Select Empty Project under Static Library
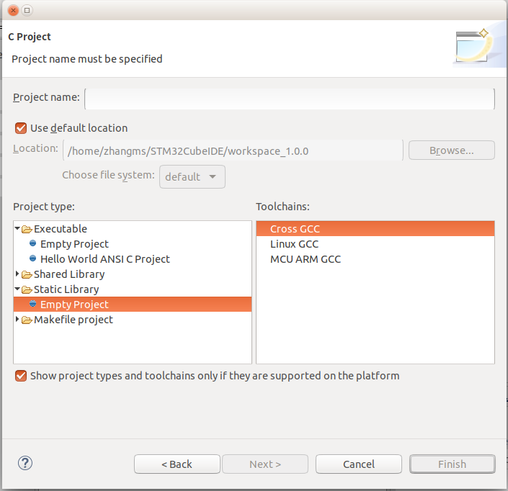Image resolution: width=508 pixels, height=491 pixels. click(74, 305)
